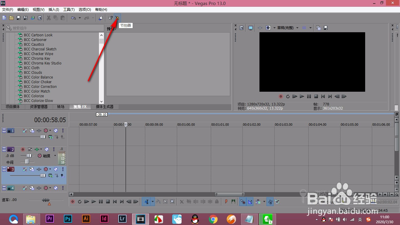Toggle the Metronome toolbar button
Image resolution: width=400 pixels, height=225 pixels.
pyautogui.click(x=117, y=18)
